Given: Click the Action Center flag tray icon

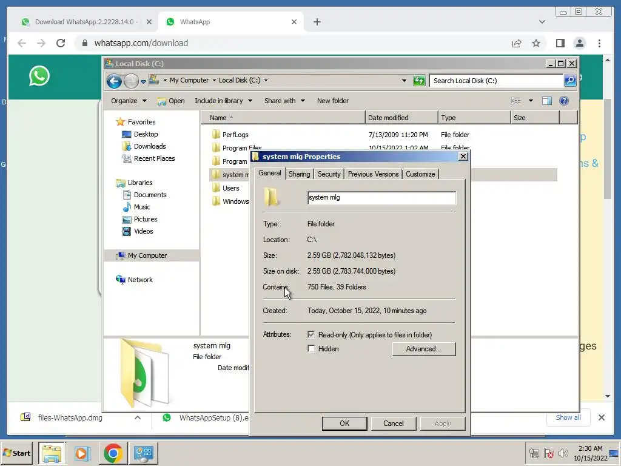Looking at the screenshot, I should (548, 453).
